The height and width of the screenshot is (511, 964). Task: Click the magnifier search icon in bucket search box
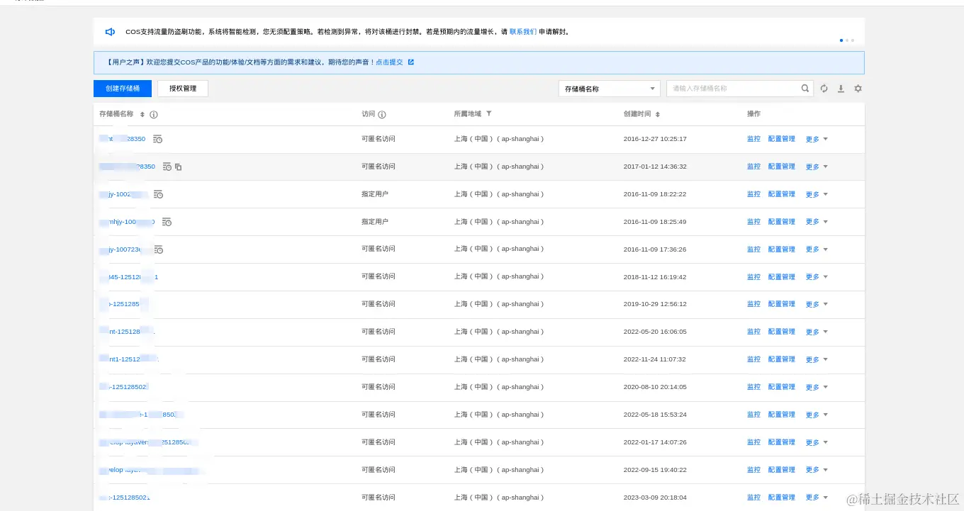pyautogui.click(x=805, y=89)
